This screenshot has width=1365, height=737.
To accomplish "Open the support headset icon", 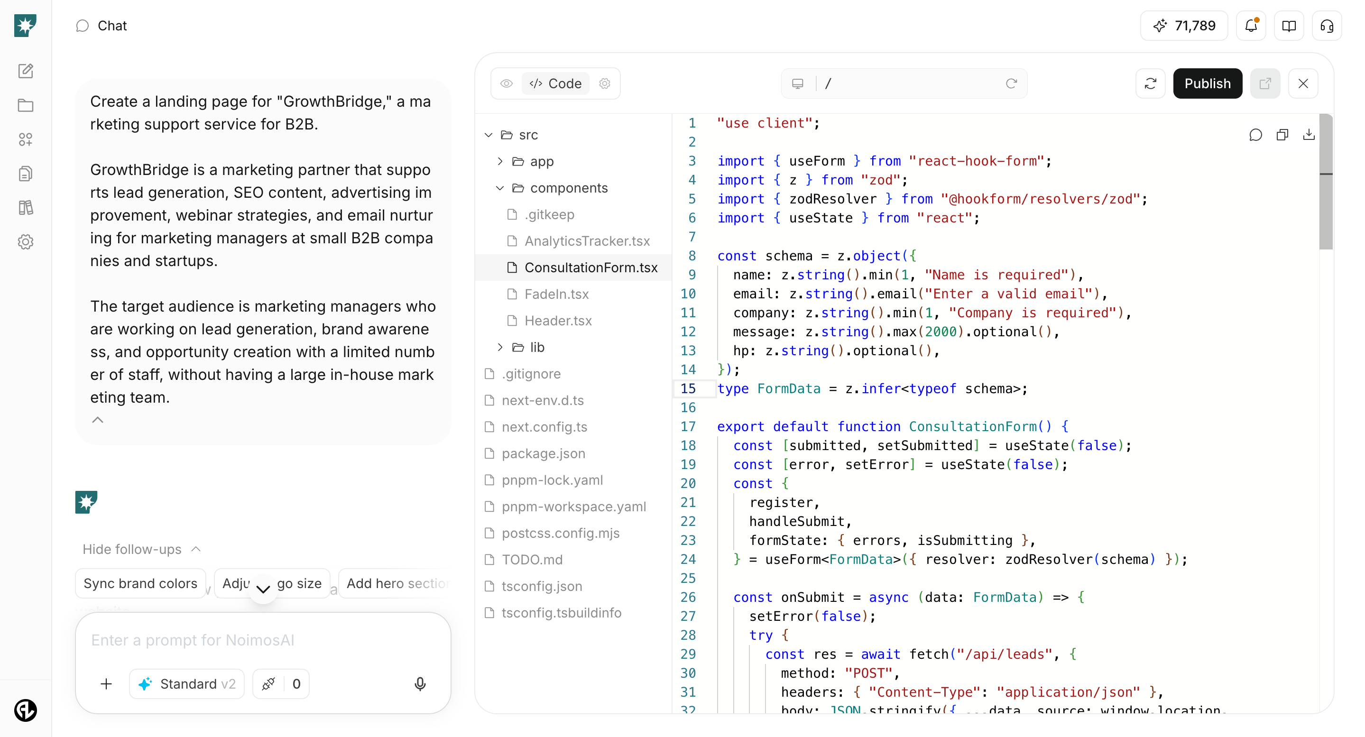I will tap(1327, 26).
